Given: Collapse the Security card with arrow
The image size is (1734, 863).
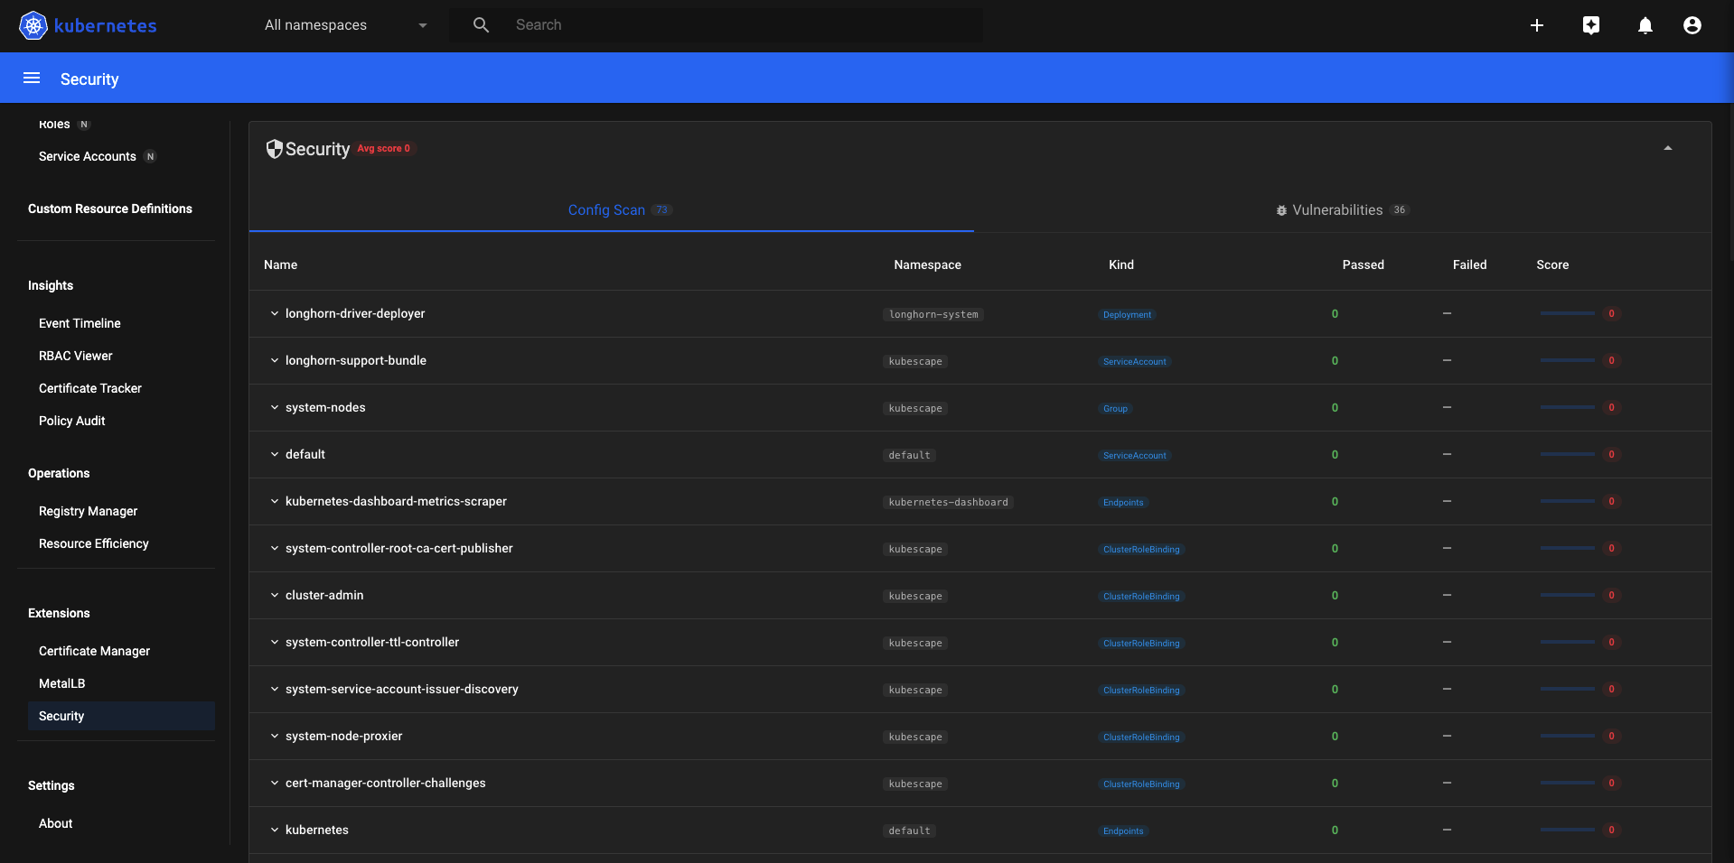Looking at the screenshot, I should tap(1668, 148).
